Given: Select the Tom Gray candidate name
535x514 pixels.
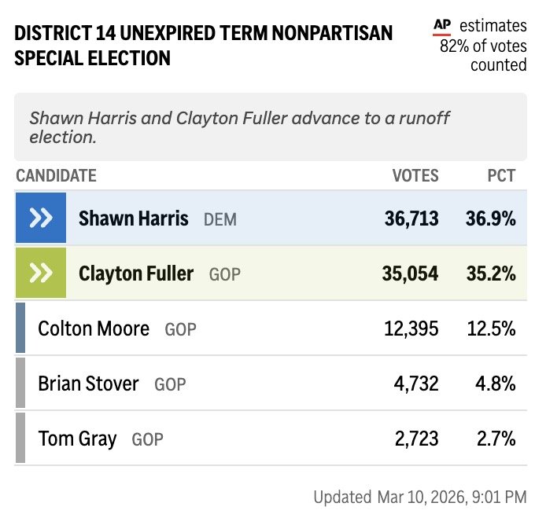Looking at the screenshot, I should (77, 438).
